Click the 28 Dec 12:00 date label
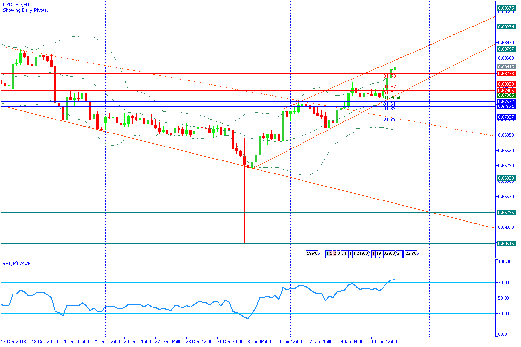 [x=199, y=341]
